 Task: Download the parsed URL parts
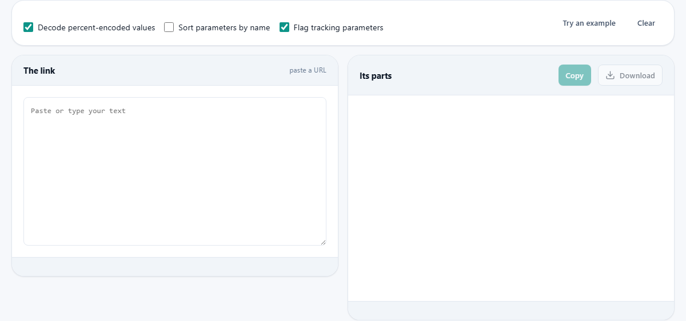click(630, 75)
